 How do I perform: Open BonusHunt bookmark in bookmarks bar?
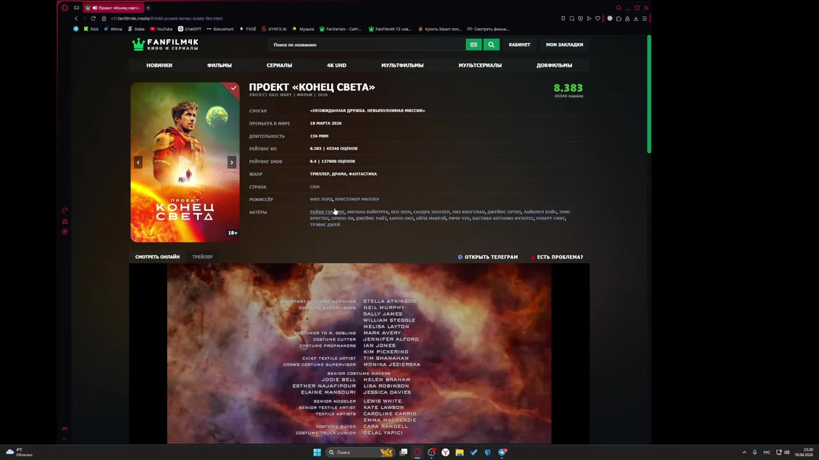click(x=219, y=29)
